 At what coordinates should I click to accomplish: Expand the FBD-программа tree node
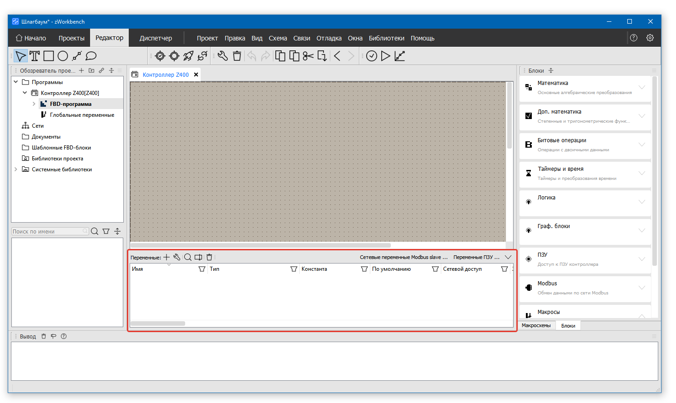point(34,104)
